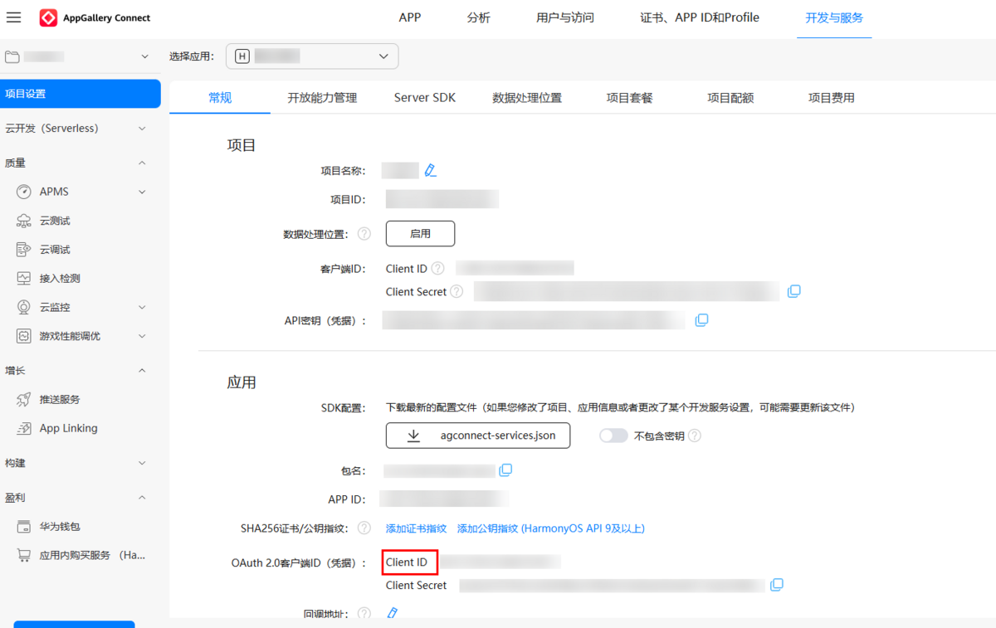
Task: Copy the project Client Secret value
Action: [793, 291]
